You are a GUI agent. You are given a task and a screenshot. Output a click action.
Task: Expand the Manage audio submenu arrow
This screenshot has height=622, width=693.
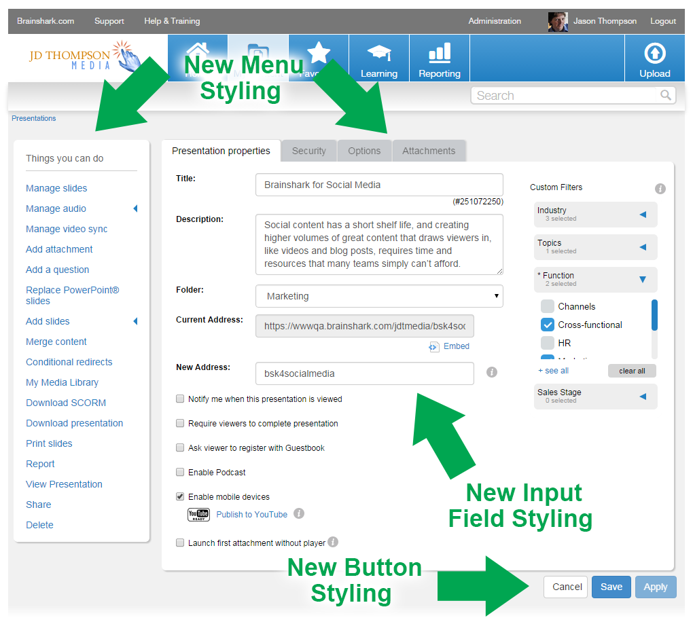[x=136, y=208]
